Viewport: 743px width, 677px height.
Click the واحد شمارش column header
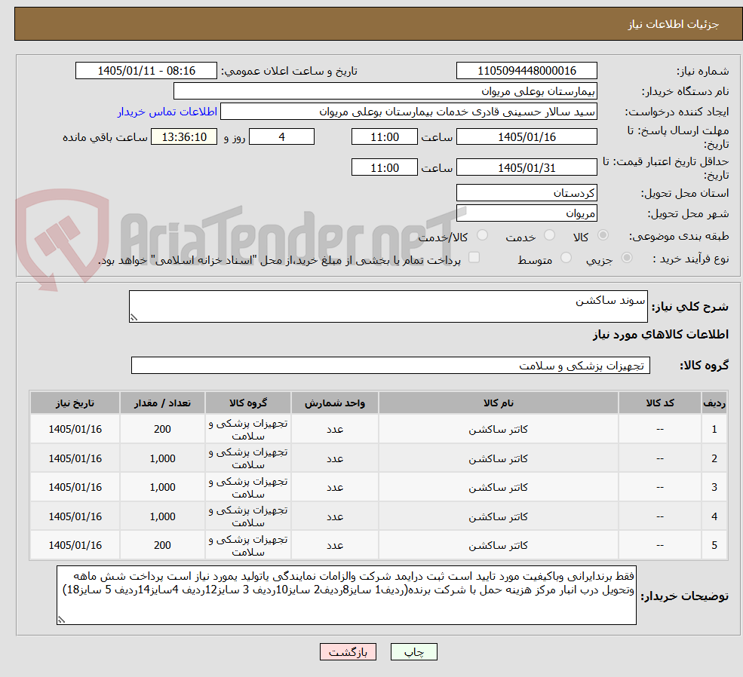click(x=335, y=403)
